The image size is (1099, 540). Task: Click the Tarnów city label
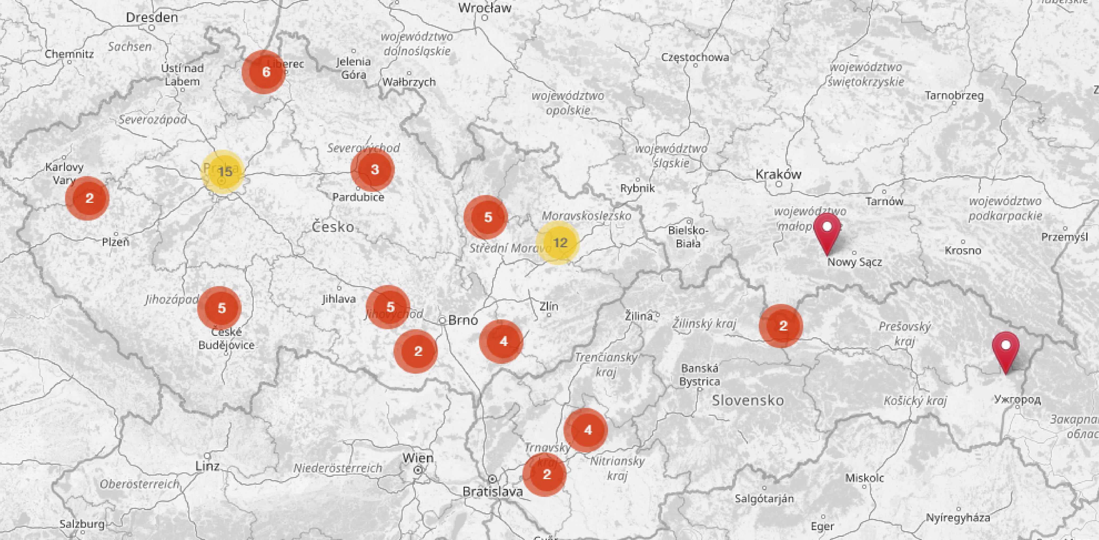point(885,201)
